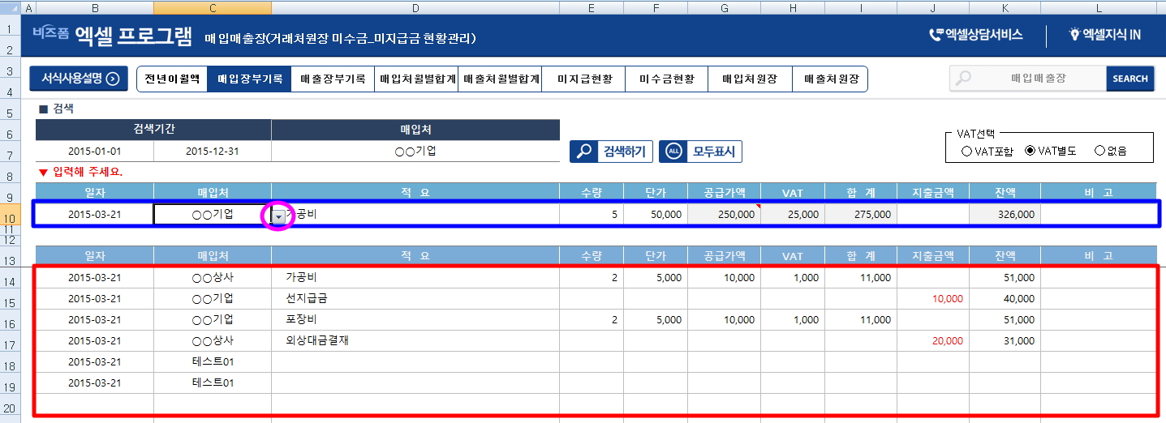Select the VAT포함 radio option
Screen dimensions: 1166x423
[966, 151]
